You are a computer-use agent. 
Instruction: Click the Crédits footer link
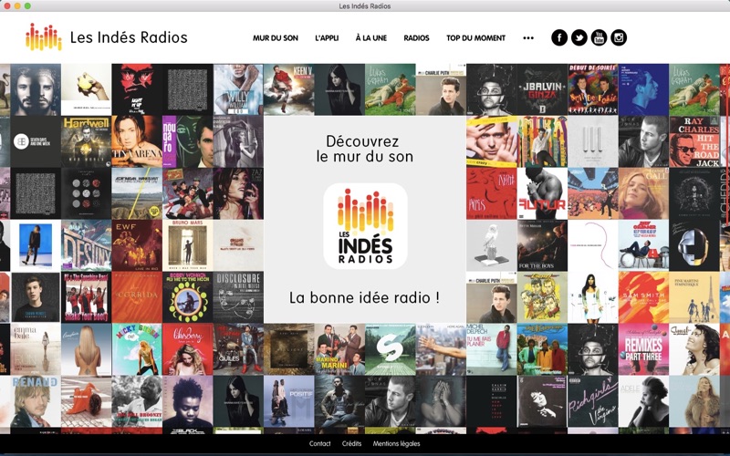click(x=352, y=444)
